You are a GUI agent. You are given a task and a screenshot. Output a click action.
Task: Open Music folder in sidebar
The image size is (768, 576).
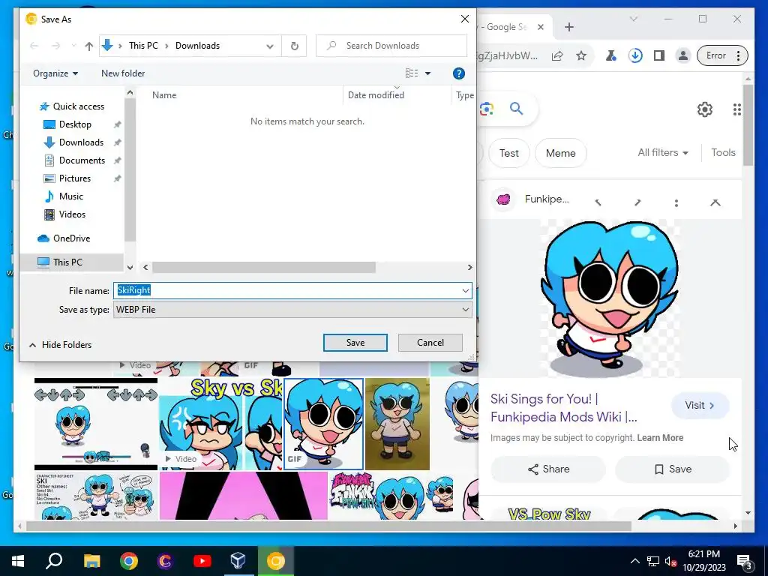71,196
